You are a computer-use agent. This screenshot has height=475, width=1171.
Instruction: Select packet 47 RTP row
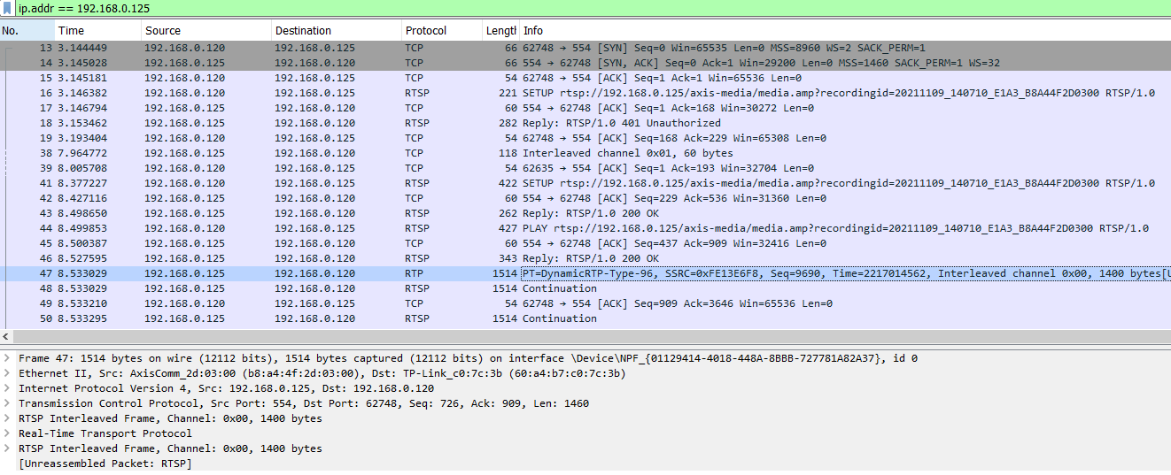point(585,273)
